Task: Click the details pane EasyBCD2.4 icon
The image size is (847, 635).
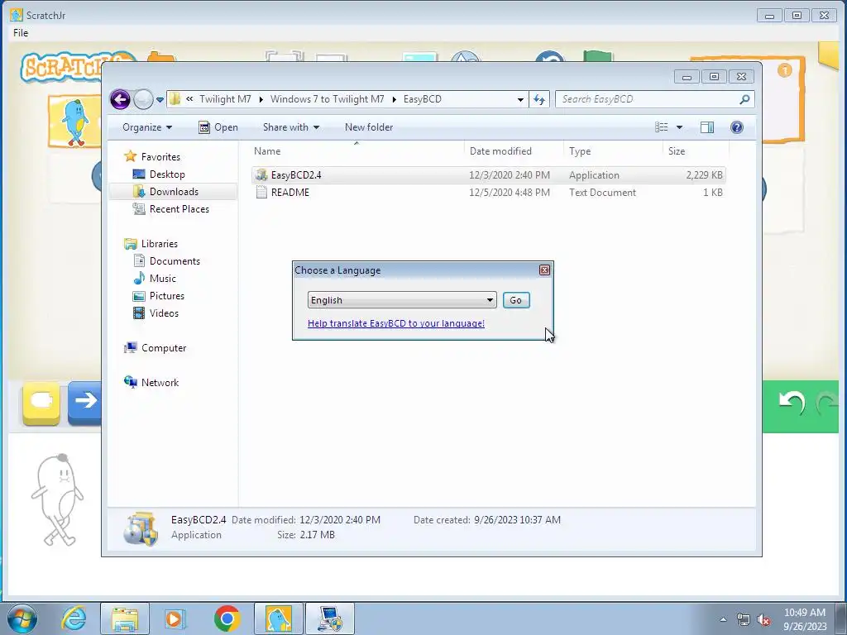Action: (141, 528)
